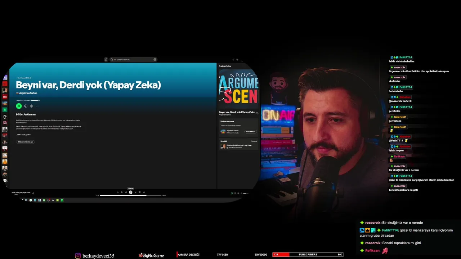Add now-playing episode via sidebar plus icon
The width and height of the screenshot is (461, 259).
pyautogui.click(x=257, y=113)
